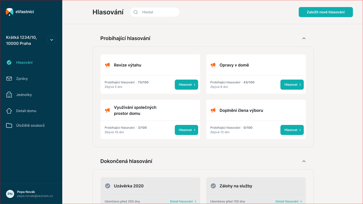The height and width of the screenshot is (204, 363).
Task: Click the Zprávy envelope icon
Action: pos(9,79)
